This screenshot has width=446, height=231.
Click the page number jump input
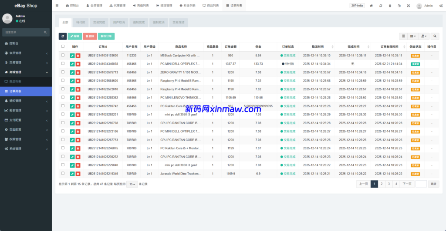coord(421,184)
